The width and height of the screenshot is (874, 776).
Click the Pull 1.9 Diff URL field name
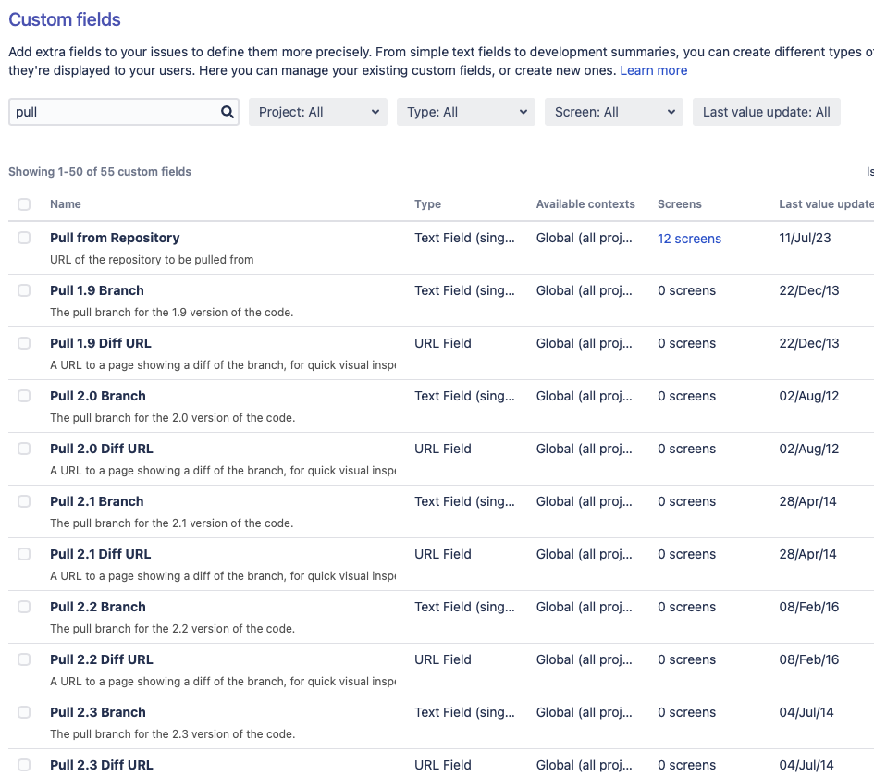(100, 343)
